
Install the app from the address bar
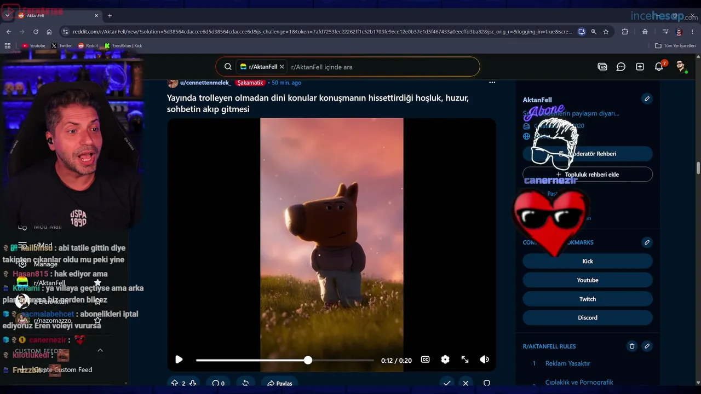pos(582,32)
